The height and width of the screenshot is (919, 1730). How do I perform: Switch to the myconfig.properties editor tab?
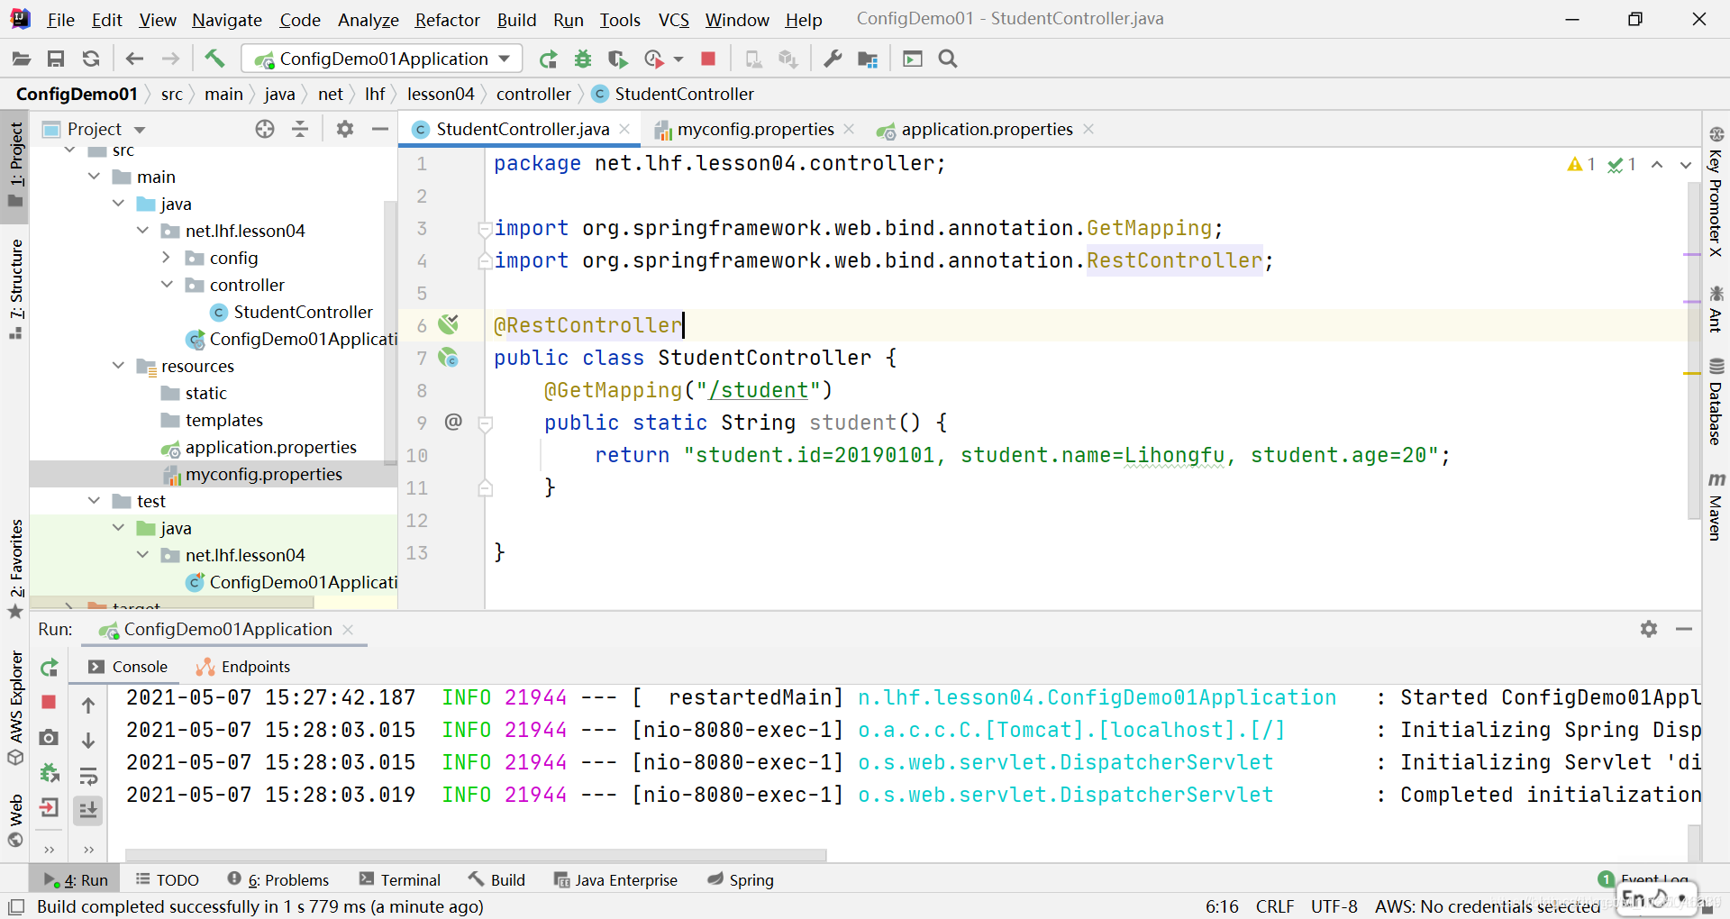(755, 130)
